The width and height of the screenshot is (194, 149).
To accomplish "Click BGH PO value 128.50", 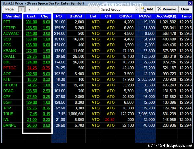I will coord(59,102).
